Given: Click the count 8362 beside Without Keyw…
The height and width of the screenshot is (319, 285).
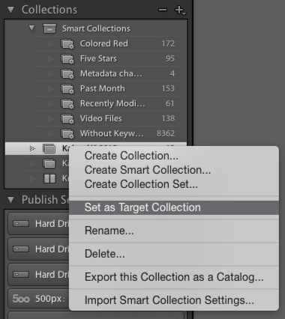Looking at the screenshot, I should 166,133.
